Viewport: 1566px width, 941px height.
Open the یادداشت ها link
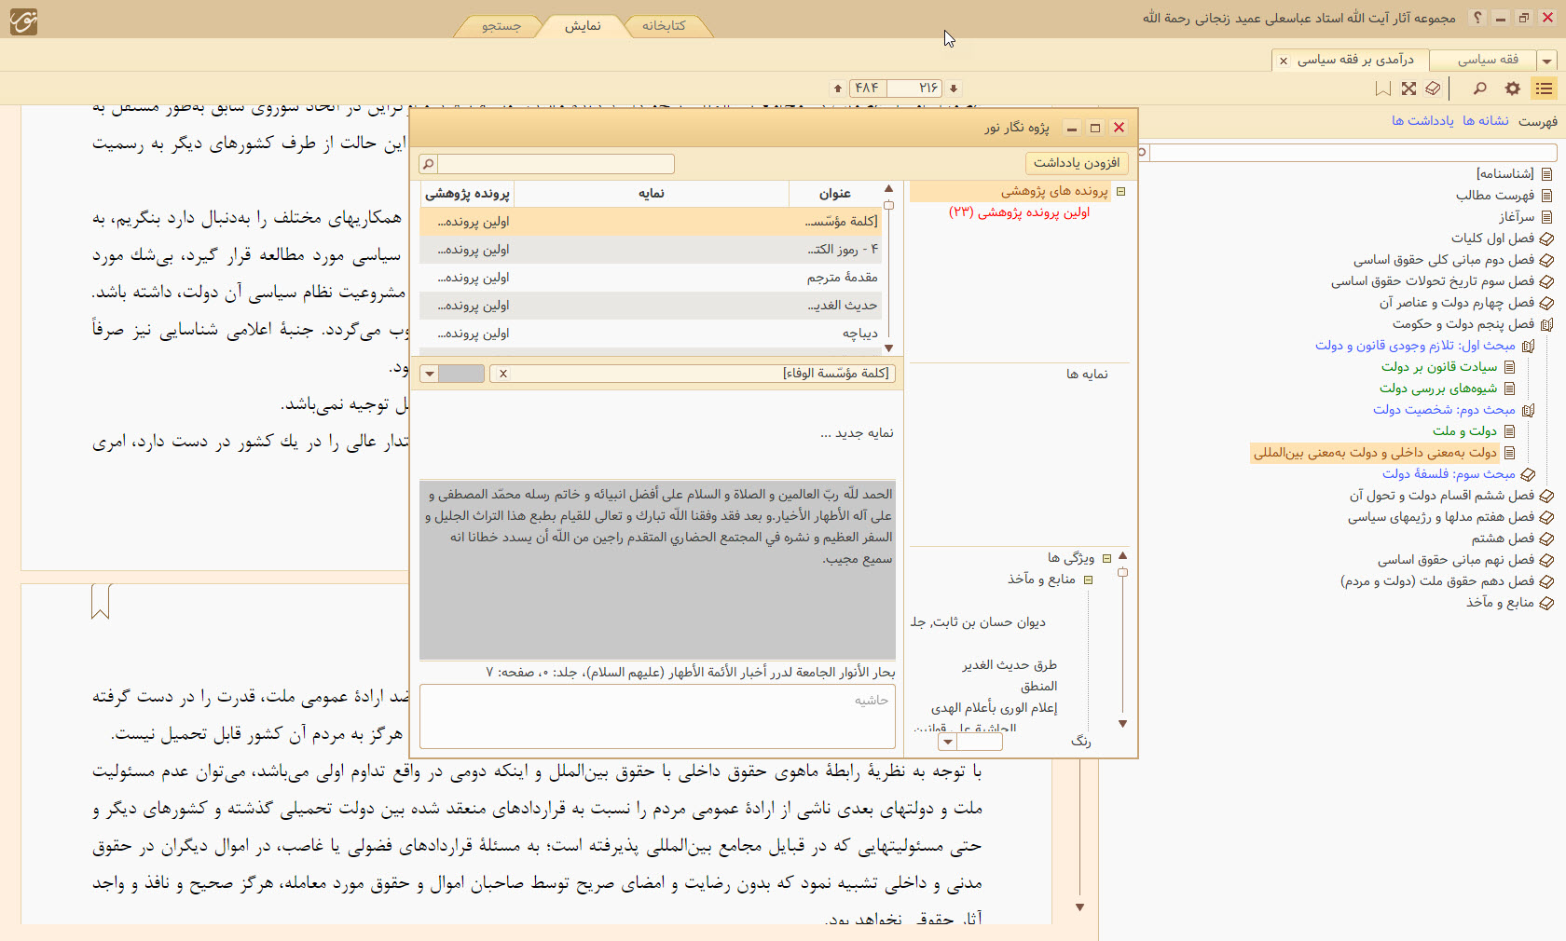pos(1422,121)
